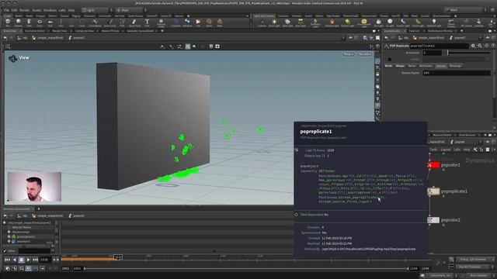Select the Caustic Light shelf tool

(x=403, y=22)
